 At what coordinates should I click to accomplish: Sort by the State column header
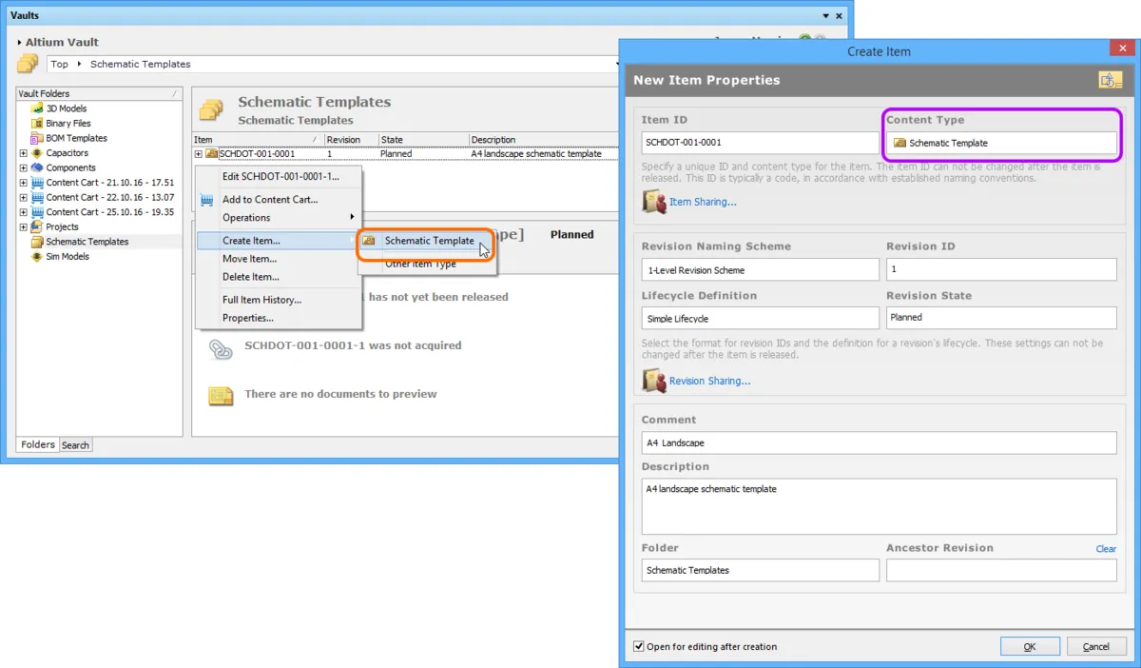tap(423, 140)
